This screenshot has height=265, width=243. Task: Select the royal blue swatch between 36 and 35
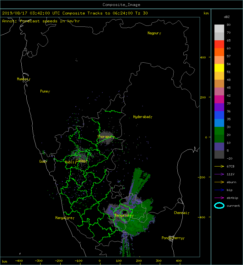point(219,115)
